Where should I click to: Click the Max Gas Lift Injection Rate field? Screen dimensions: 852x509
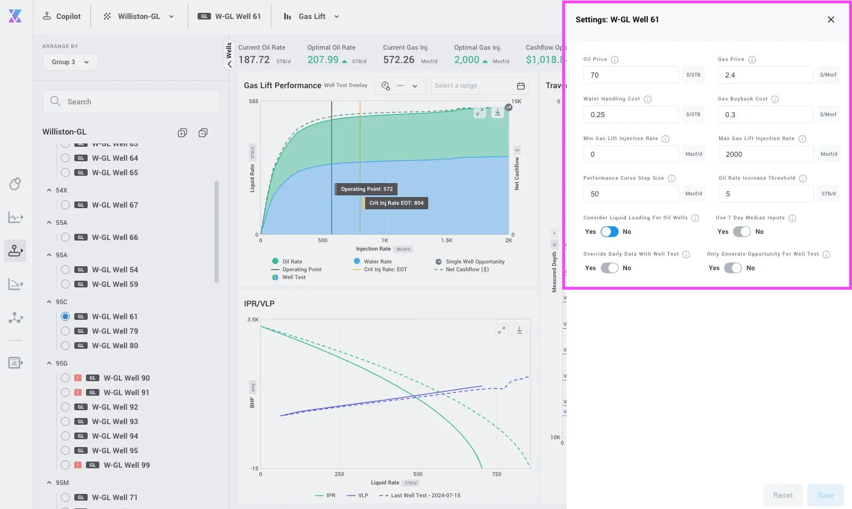[766, 154]
